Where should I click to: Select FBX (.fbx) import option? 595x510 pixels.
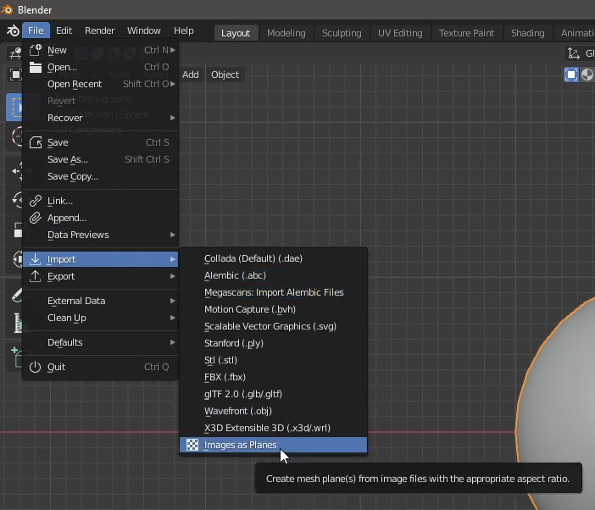[x=273, y=377]
